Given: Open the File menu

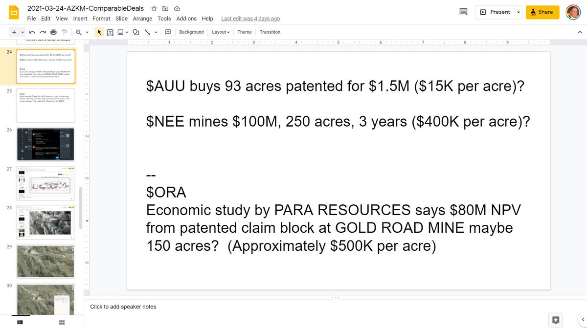Looking at the screenshot, I should [31, 19].
